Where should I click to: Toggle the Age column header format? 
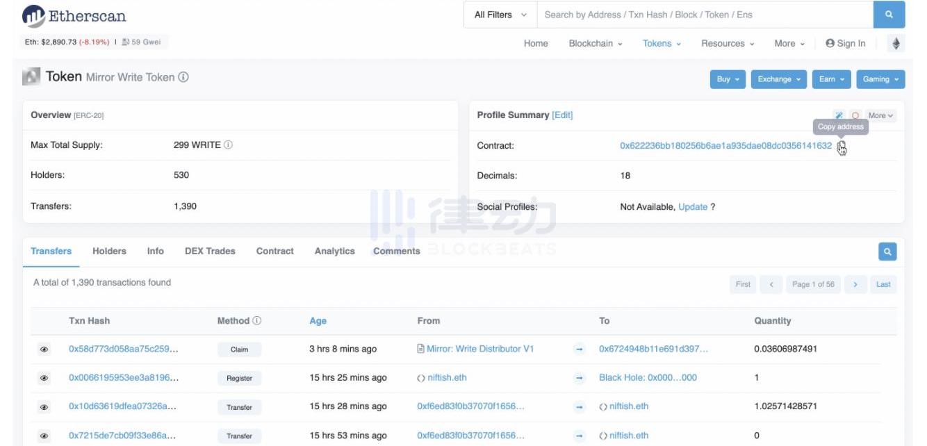pyautogui.click(x=318, y=321)
